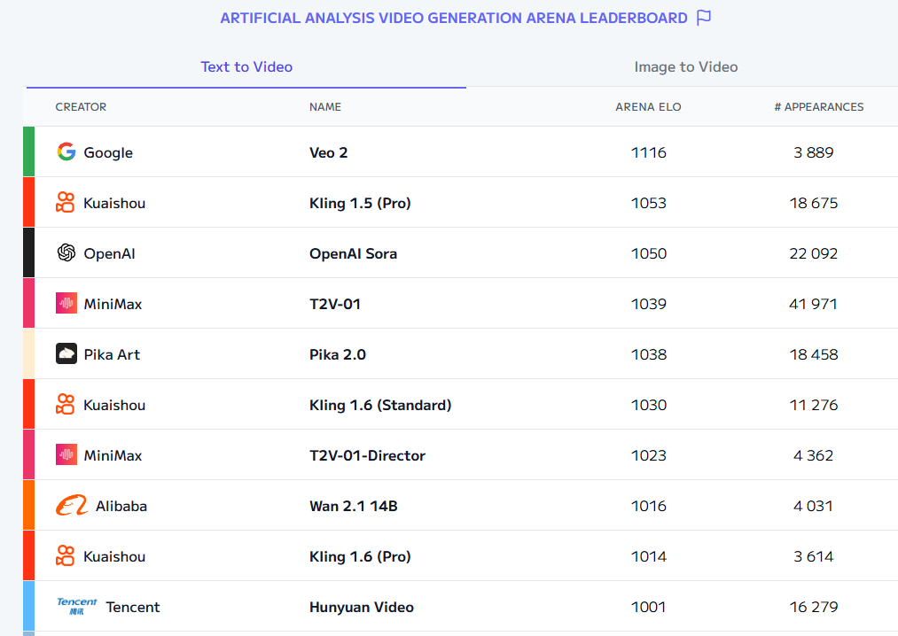The width and height of the screenshot is (898, 636).
Task: Click the OpenAI logo icon
Action: [66, 253]
